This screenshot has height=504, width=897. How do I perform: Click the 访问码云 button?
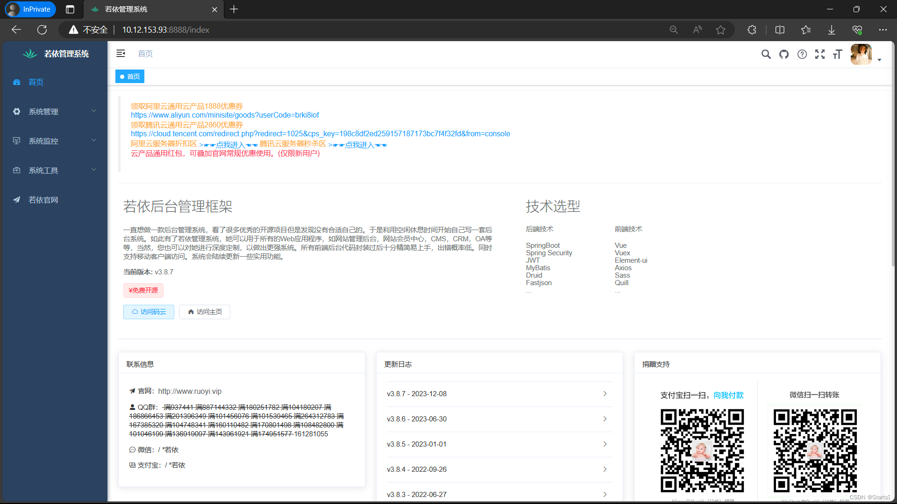click(x=149, y=312)
